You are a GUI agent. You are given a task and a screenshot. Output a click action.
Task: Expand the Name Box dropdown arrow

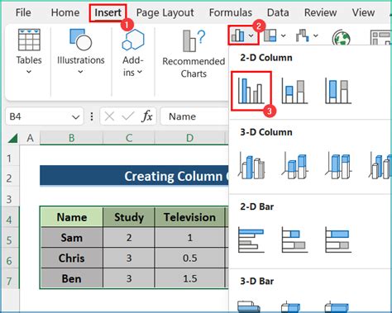(75, 117)
